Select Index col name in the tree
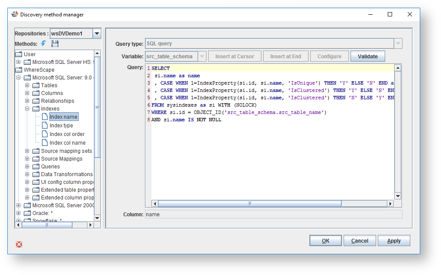 pyautogui.click(x=68, y=143)
